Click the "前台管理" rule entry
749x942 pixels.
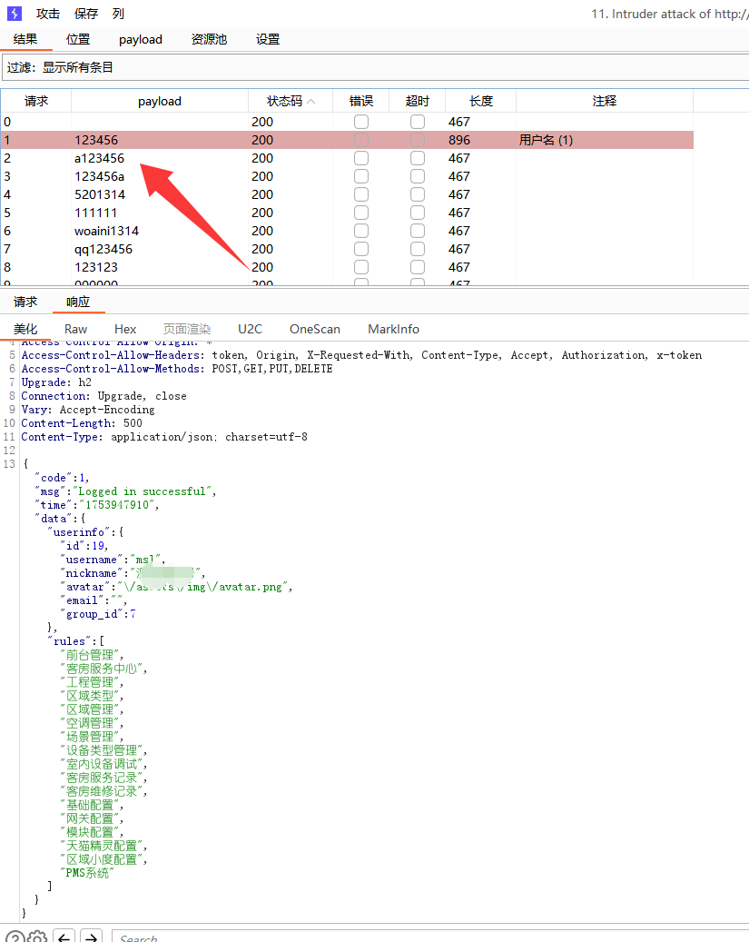92,655
